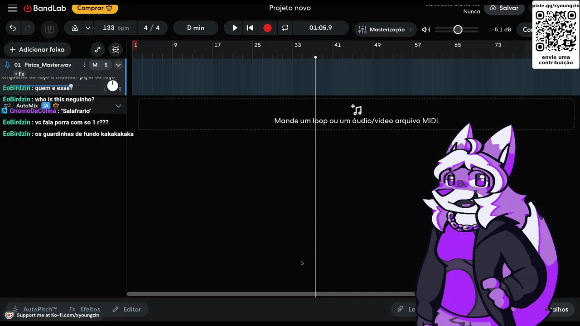Image resolution: width=580 pixels, height=326 pixels.
Task: Return the playhead to the start
Action: (x=250, y=28)
